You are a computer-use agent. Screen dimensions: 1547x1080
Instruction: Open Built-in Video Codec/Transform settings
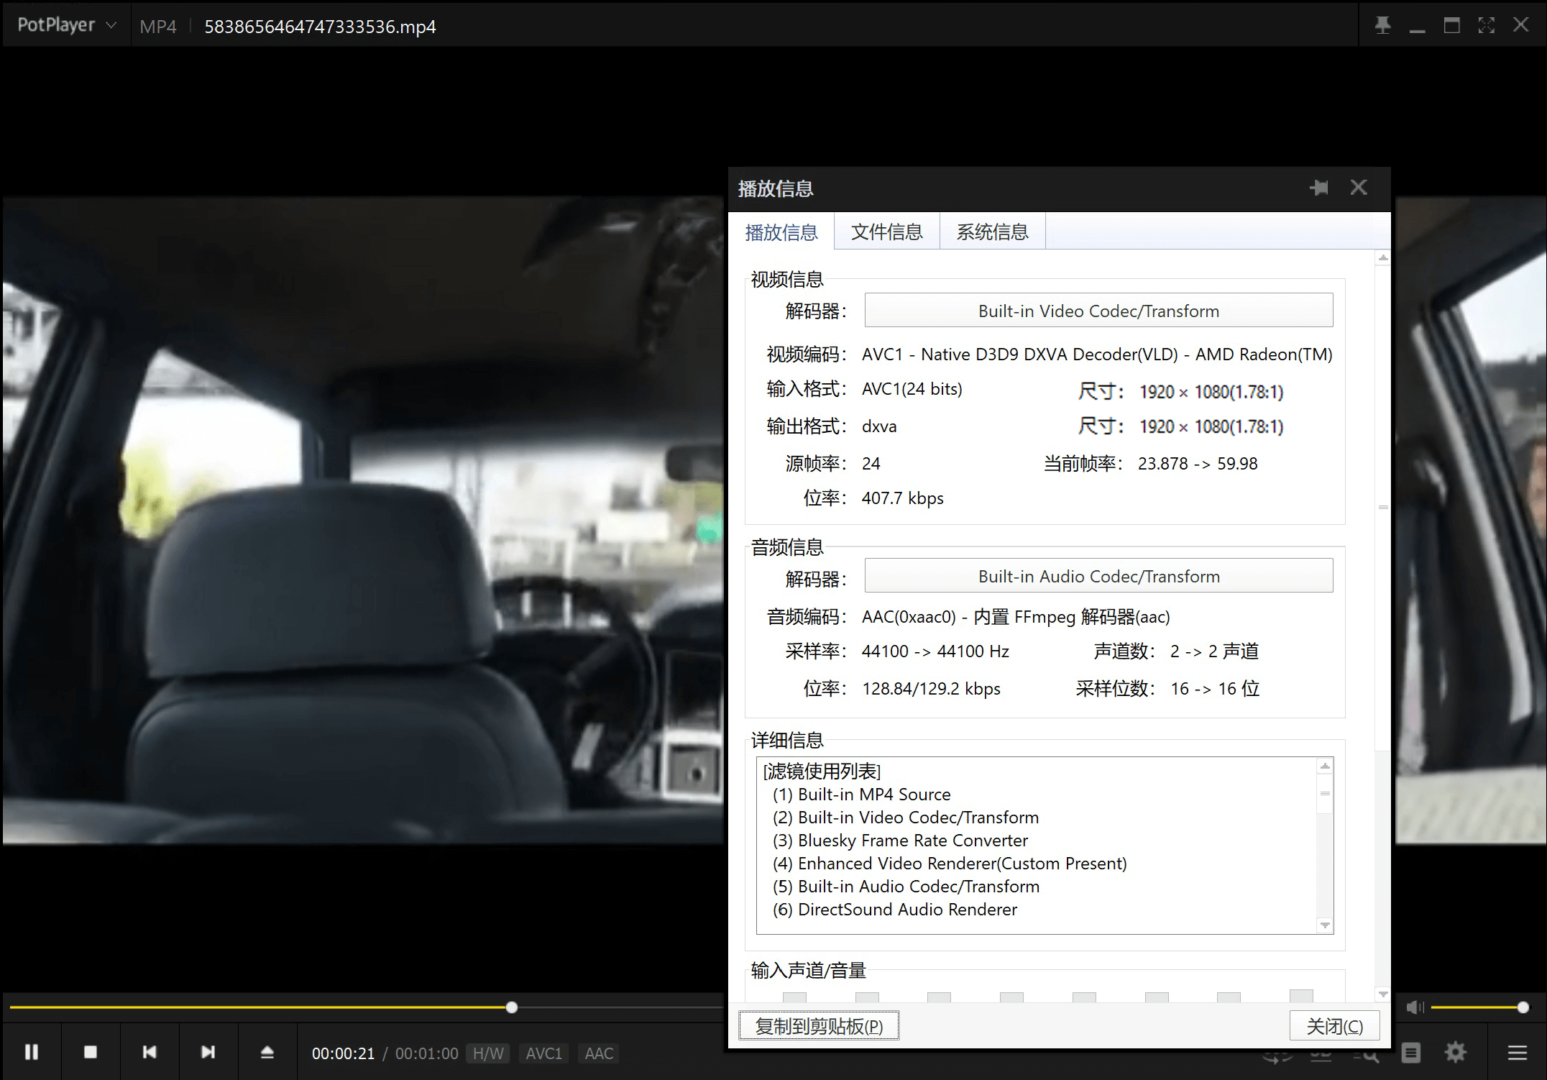click(1098, 311)
